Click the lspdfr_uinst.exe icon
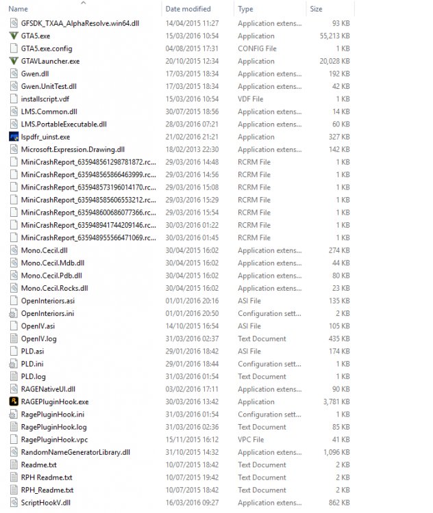The image size is (433, 513). tap(14, 136)
